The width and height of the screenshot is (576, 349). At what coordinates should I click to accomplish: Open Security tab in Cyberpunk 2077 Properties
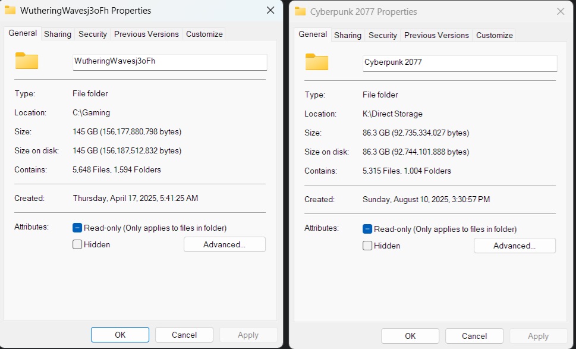[383, 35]
